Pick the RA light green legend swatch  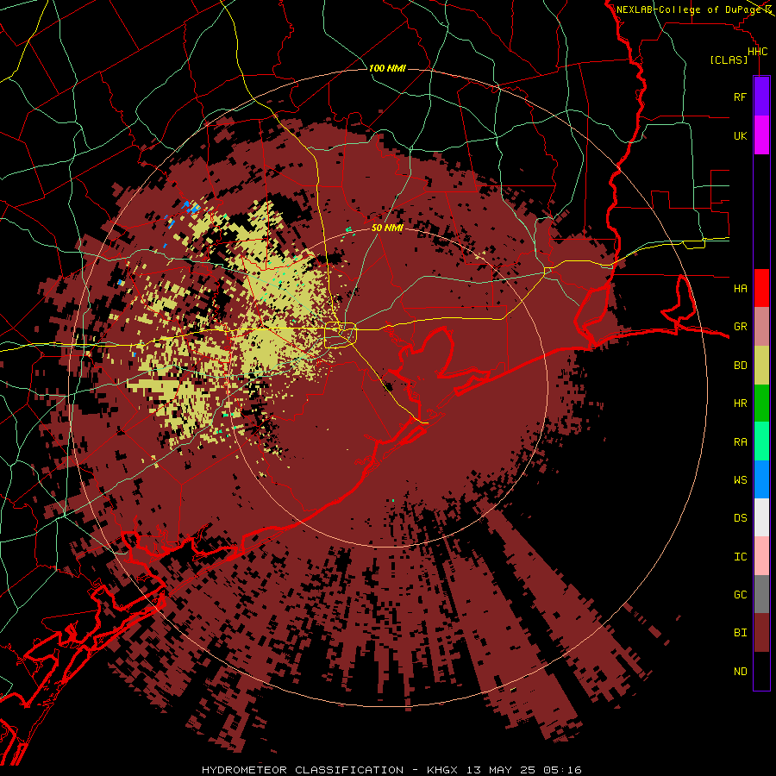pos(761,441)
